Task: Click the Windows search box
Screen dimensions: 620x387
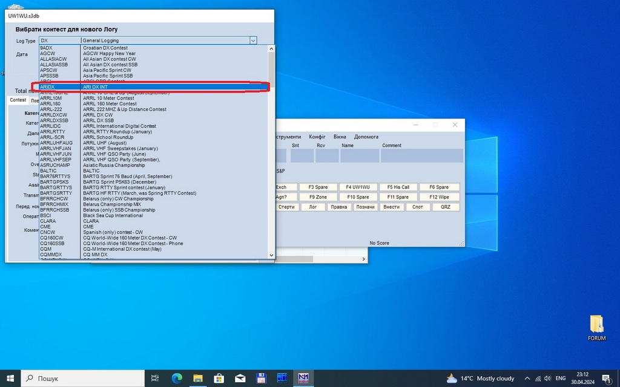Action: 82,379
